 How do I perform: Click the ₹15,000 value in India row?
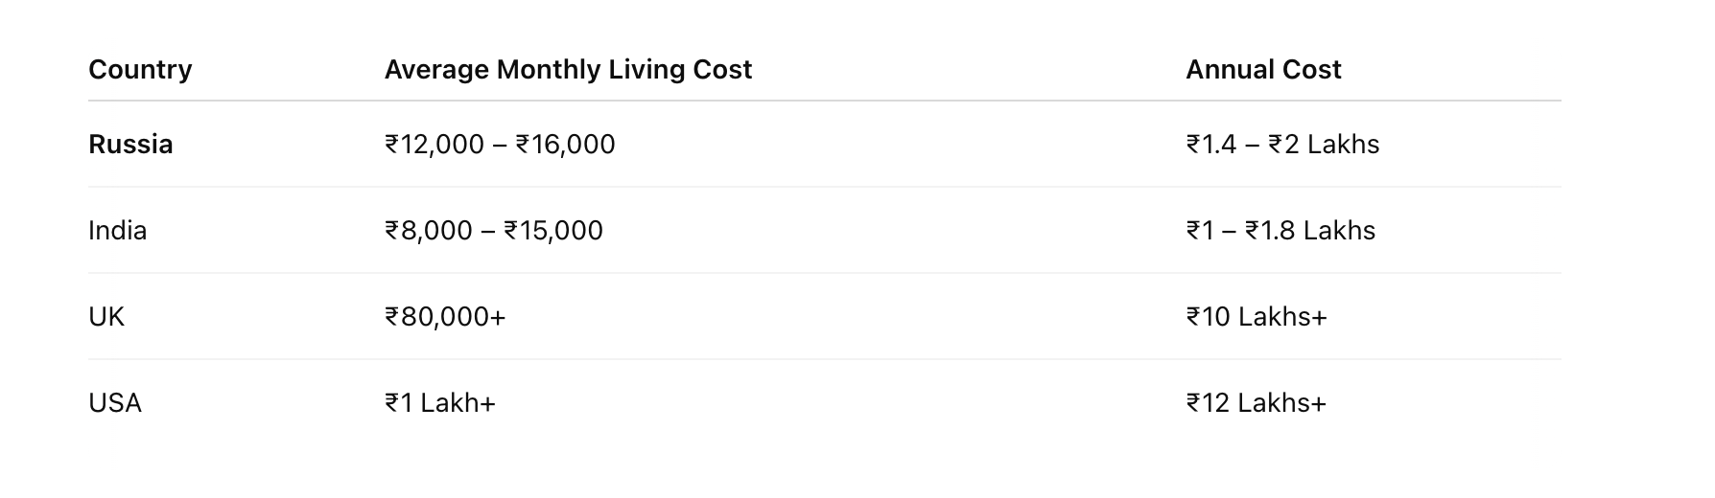tap(553, 231)
